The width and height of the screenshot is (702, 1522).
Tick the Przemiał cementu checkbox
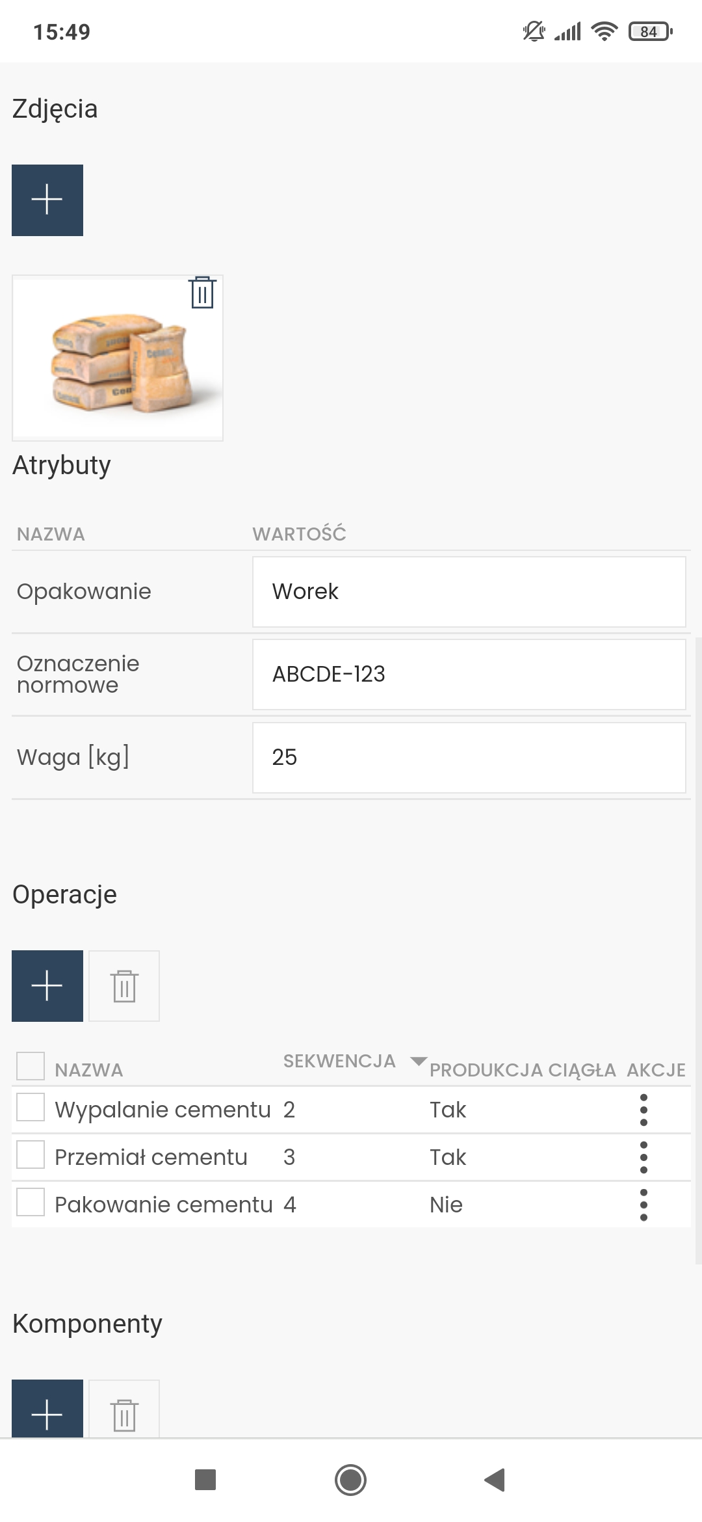coord(31,1155)
